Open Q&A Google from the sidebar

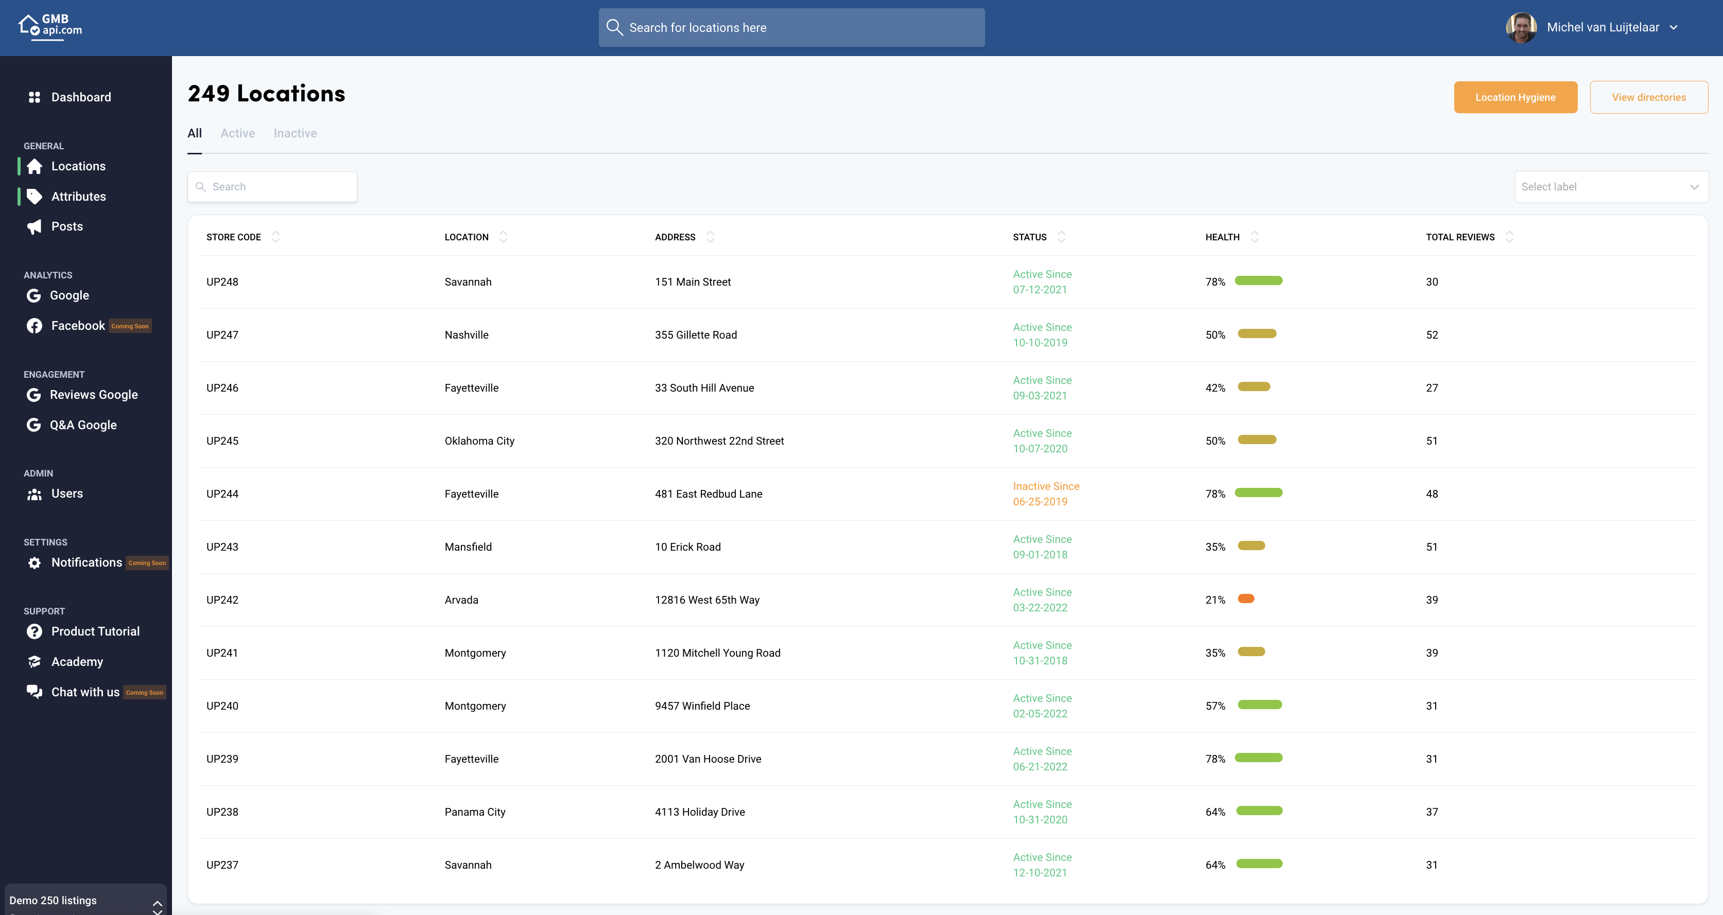[x=35, y=425]
